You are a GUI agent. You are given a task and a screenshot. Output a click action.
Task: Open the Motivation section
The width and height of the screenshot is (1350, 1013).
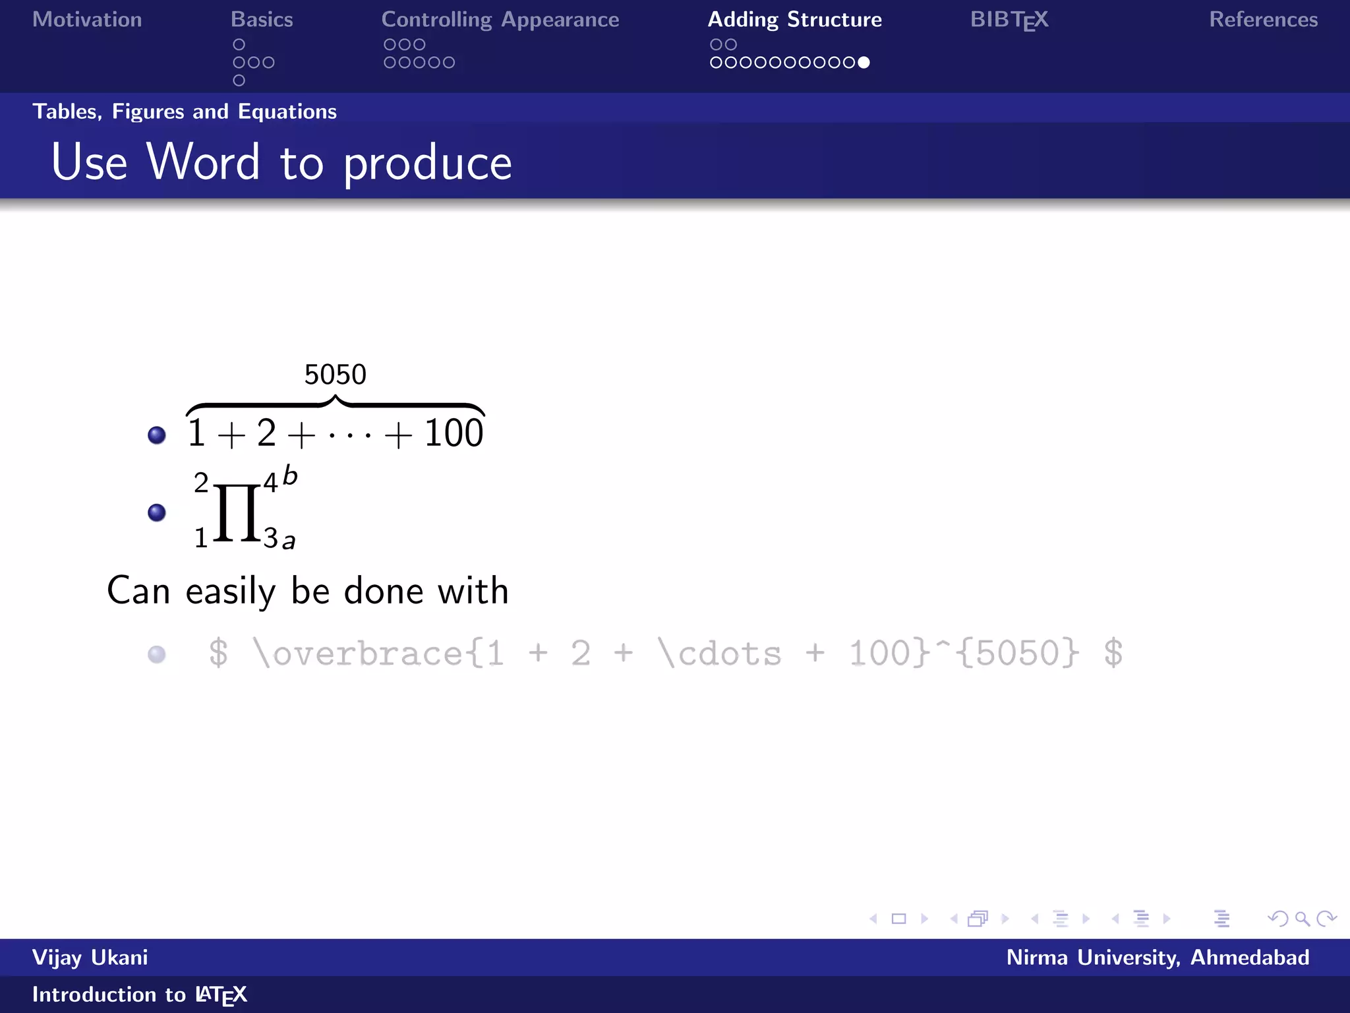point(87,20)
